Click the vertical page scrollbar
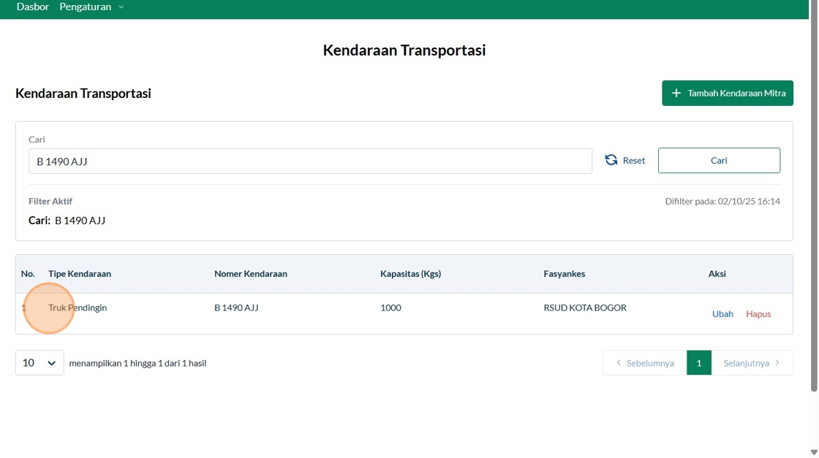Screen dimensions: 819x458 (814, 196)
